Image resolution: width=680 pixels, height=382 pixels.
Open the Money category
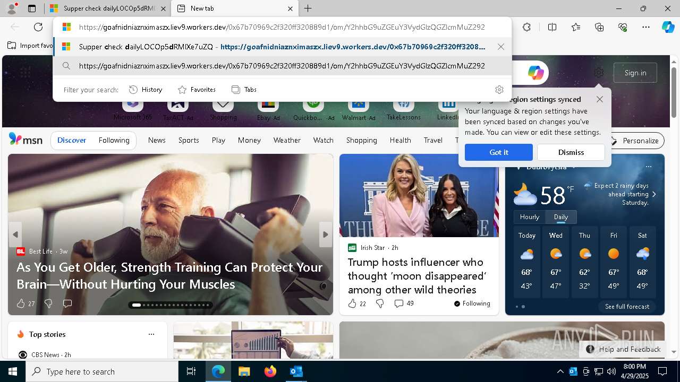[x=249, y=140]
